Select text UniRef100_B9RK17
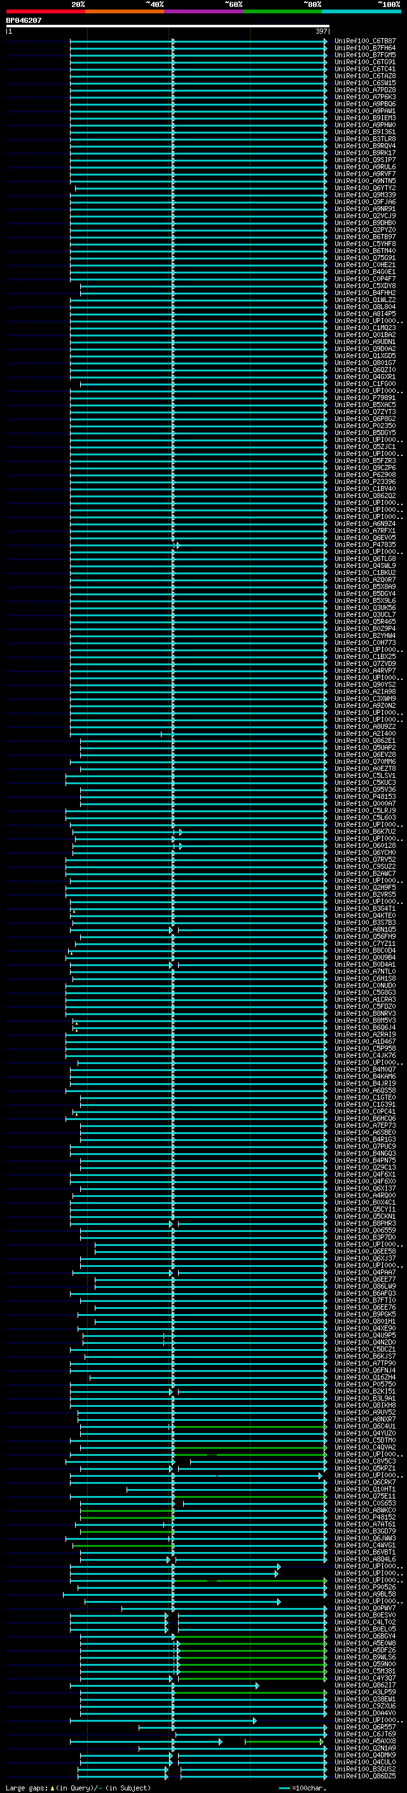Viewport: 407px width, 1793px height. (365, 153)
